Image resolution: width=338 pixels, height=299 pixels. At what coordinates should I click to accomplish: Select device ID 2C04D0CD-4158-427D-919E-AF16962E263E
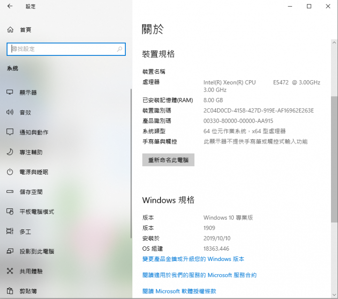coord(259,111)
